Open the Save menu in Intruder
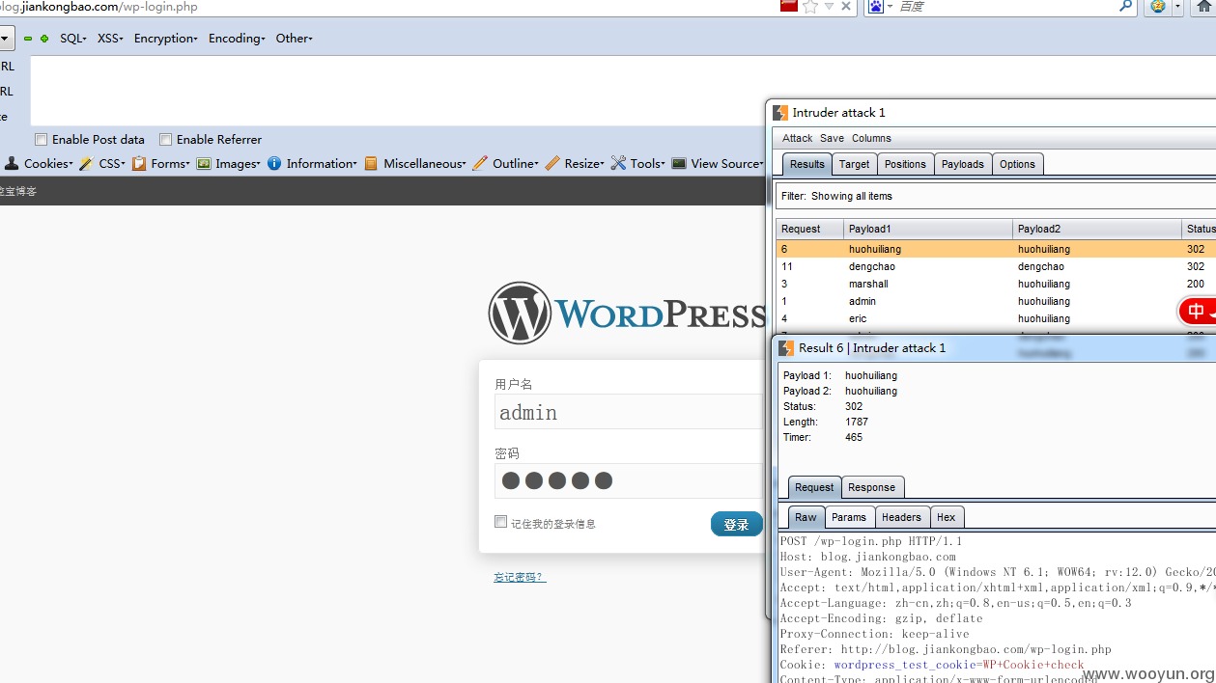Viewport: 1216px width, 683px height. tap(832, 138)
